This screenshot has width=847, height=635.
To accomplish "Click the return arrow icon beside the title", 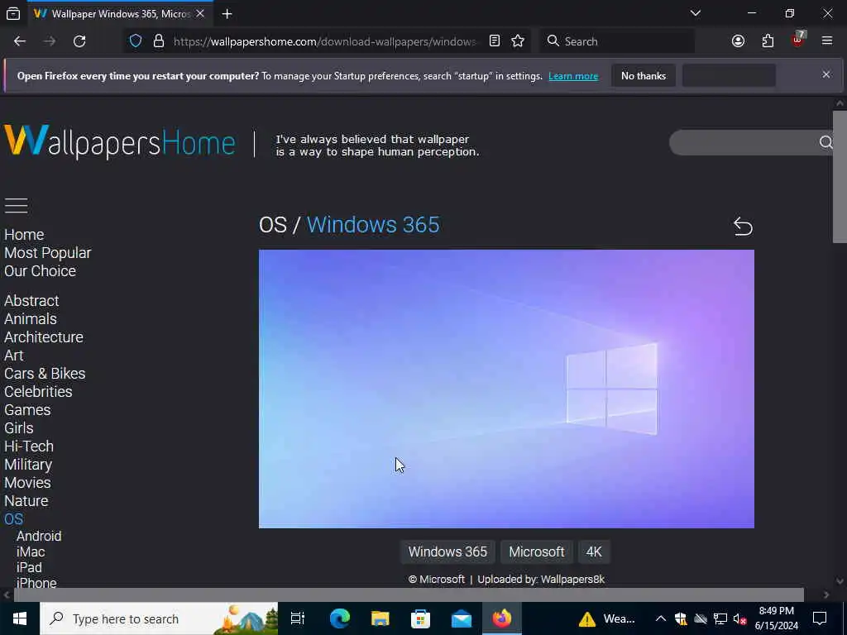I will (x=743, y=227).
